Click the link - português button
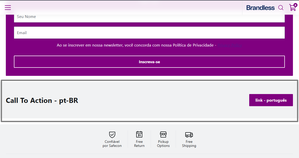The height and width of the screenshot is (158, 299). 271,100
